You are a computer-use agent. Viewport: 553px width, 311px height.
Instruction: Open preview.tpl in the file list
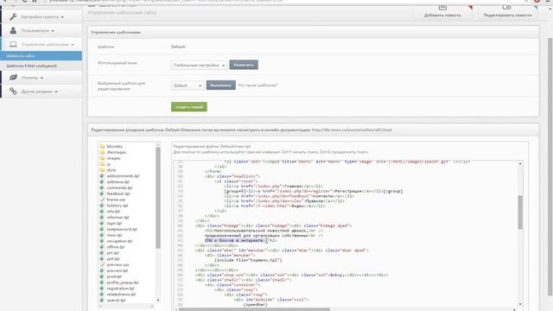(118, 270)
